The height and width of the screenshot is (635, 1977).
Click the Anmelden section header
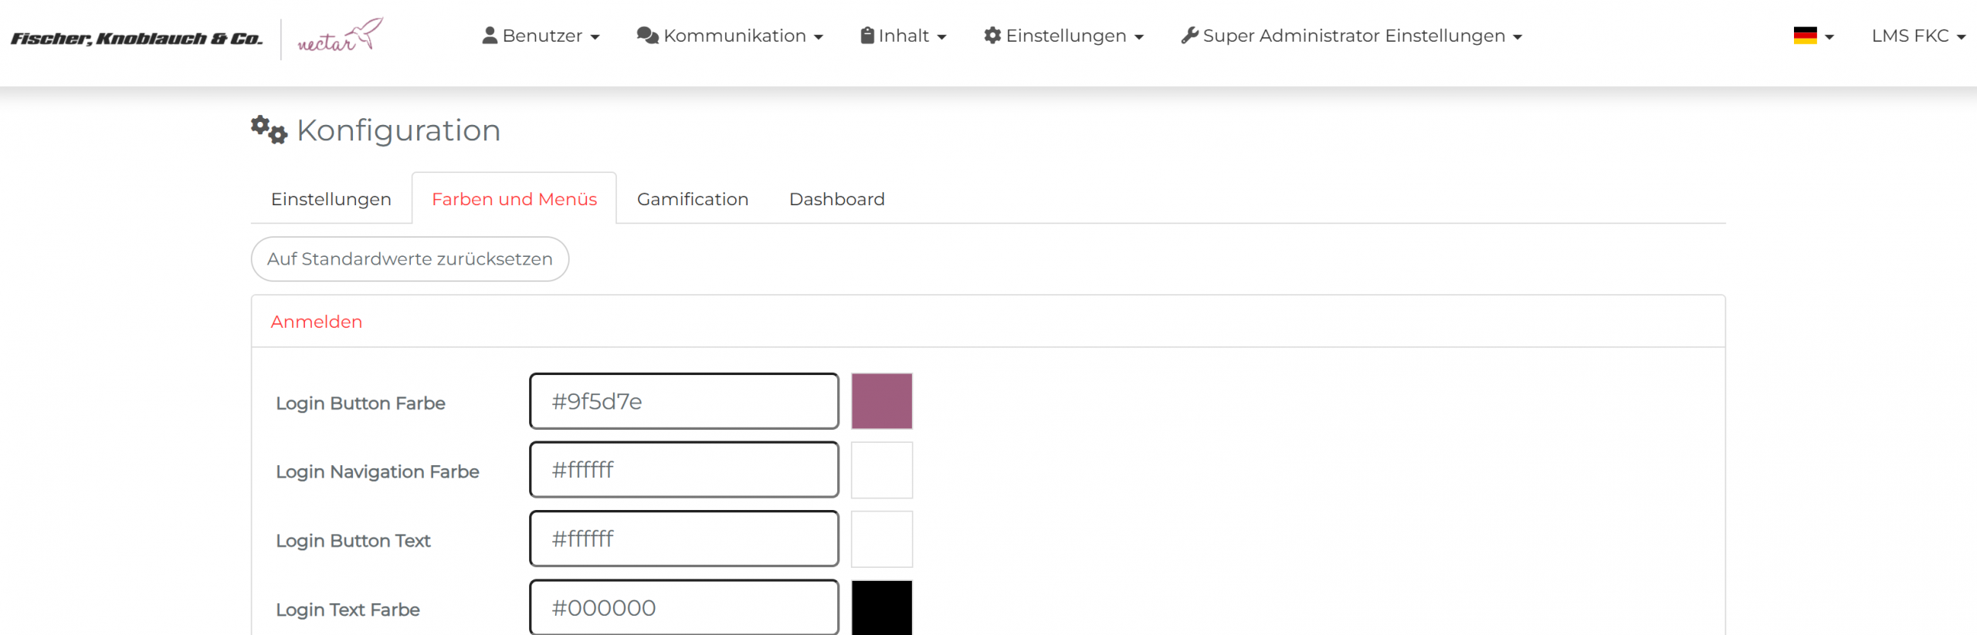point(316,322)
